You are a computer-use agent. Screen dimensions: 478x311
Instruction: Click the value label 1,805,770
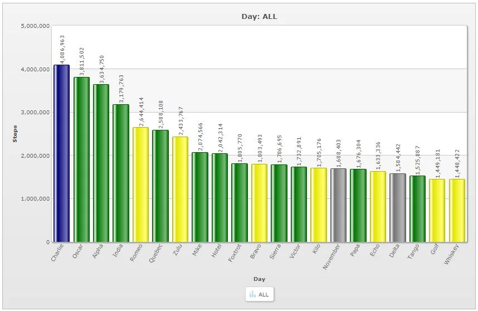point(240,148)
